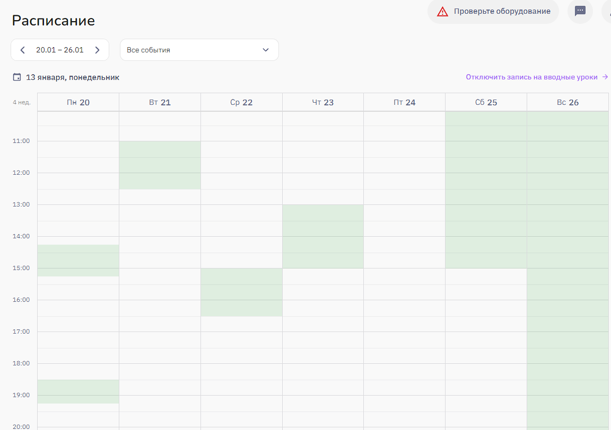
Task: Follow Отключить запись на вводные уроки link
Action: point(531,77)
